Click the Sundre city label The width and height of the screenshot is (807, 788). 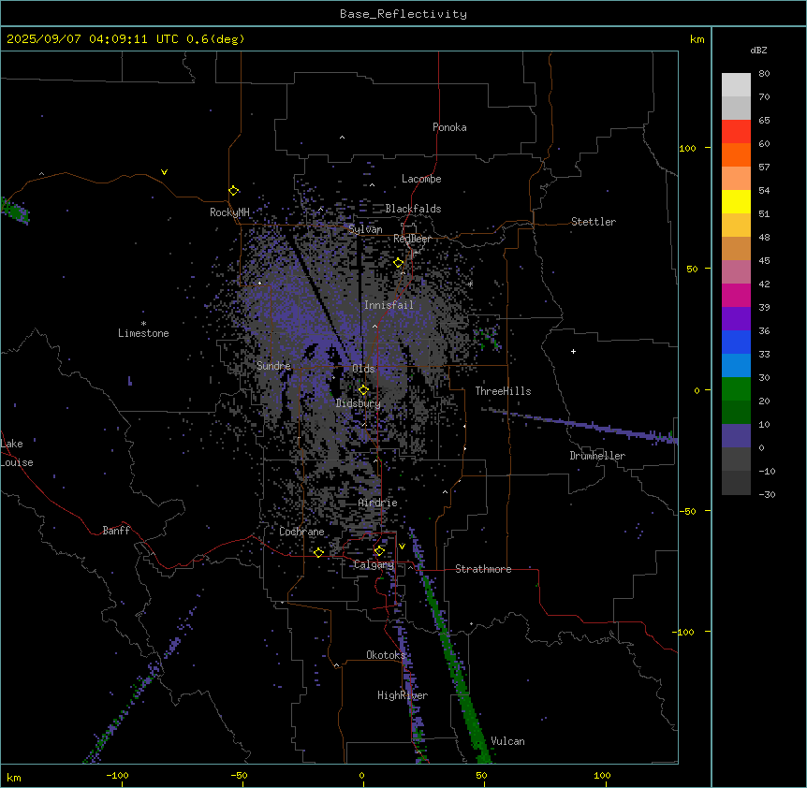click(273, 366)
